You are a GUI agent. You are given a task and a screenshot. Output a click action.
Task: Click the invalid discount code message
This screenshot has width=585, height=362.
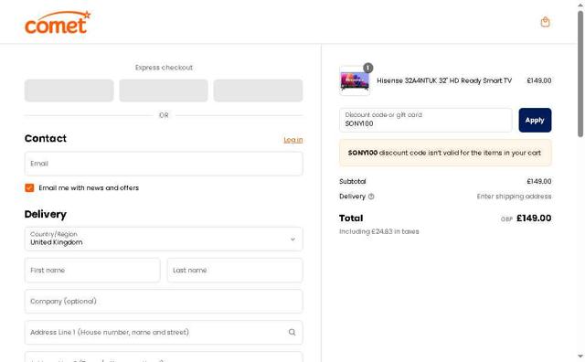(x=445, y=153)
